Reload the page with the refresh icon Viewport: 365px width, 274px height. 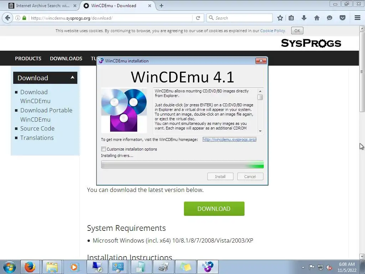click(198, 18)
